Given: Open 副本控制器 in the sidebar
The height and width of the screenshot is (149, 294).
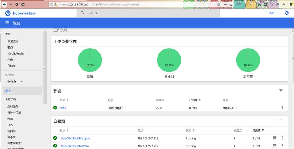Looking at the screenshot, I should tap(14, 144).
